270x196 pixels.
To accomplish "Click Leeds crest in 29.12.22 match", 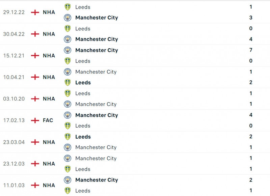I will (68, 7).
